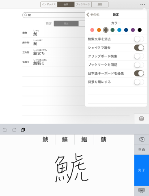Choose handwriting candidate 鯱

pos(45,140)
